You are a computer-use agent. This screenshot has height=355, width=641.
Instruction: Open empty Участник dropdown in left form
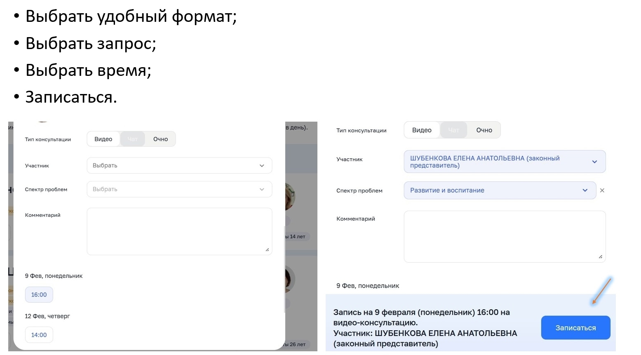[x=179, y=165]
